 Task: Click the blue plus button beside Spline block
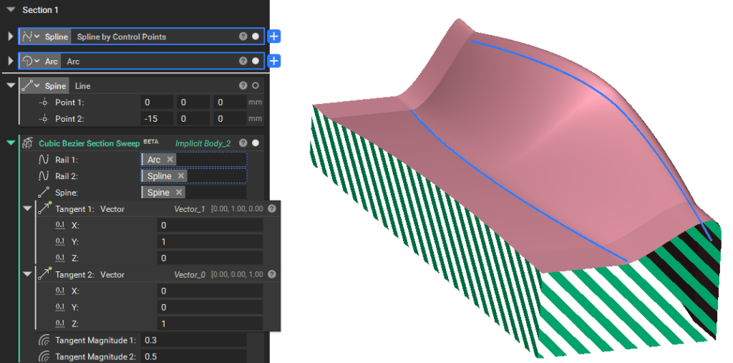pos(275,37)
